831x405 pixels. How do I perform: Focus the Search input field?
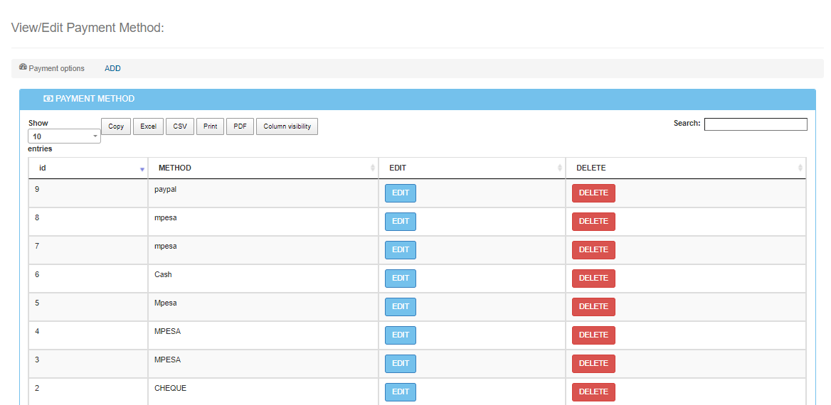(x=755, y=124)
